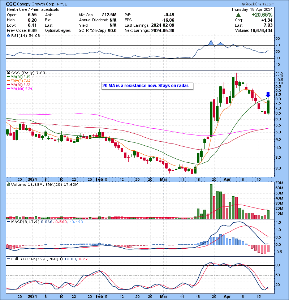Click the MACD(8,17,9) panel label

26,222
